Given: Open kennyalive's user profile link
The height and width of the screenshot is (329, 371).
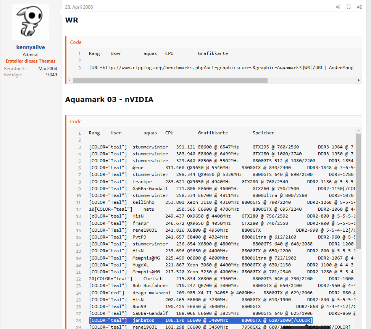Looking at the screenshot, I should click(31, 47).
